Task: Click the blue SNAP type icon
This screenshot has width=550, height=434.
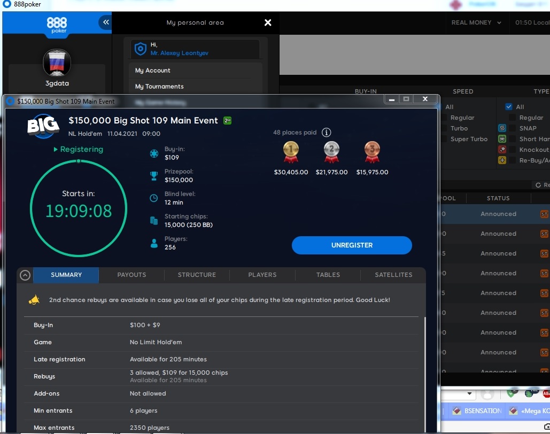Action: click(502, 128)
